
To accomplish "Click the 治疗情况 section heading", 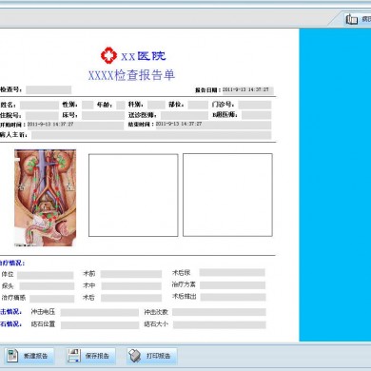I will (x=12, y=263).
